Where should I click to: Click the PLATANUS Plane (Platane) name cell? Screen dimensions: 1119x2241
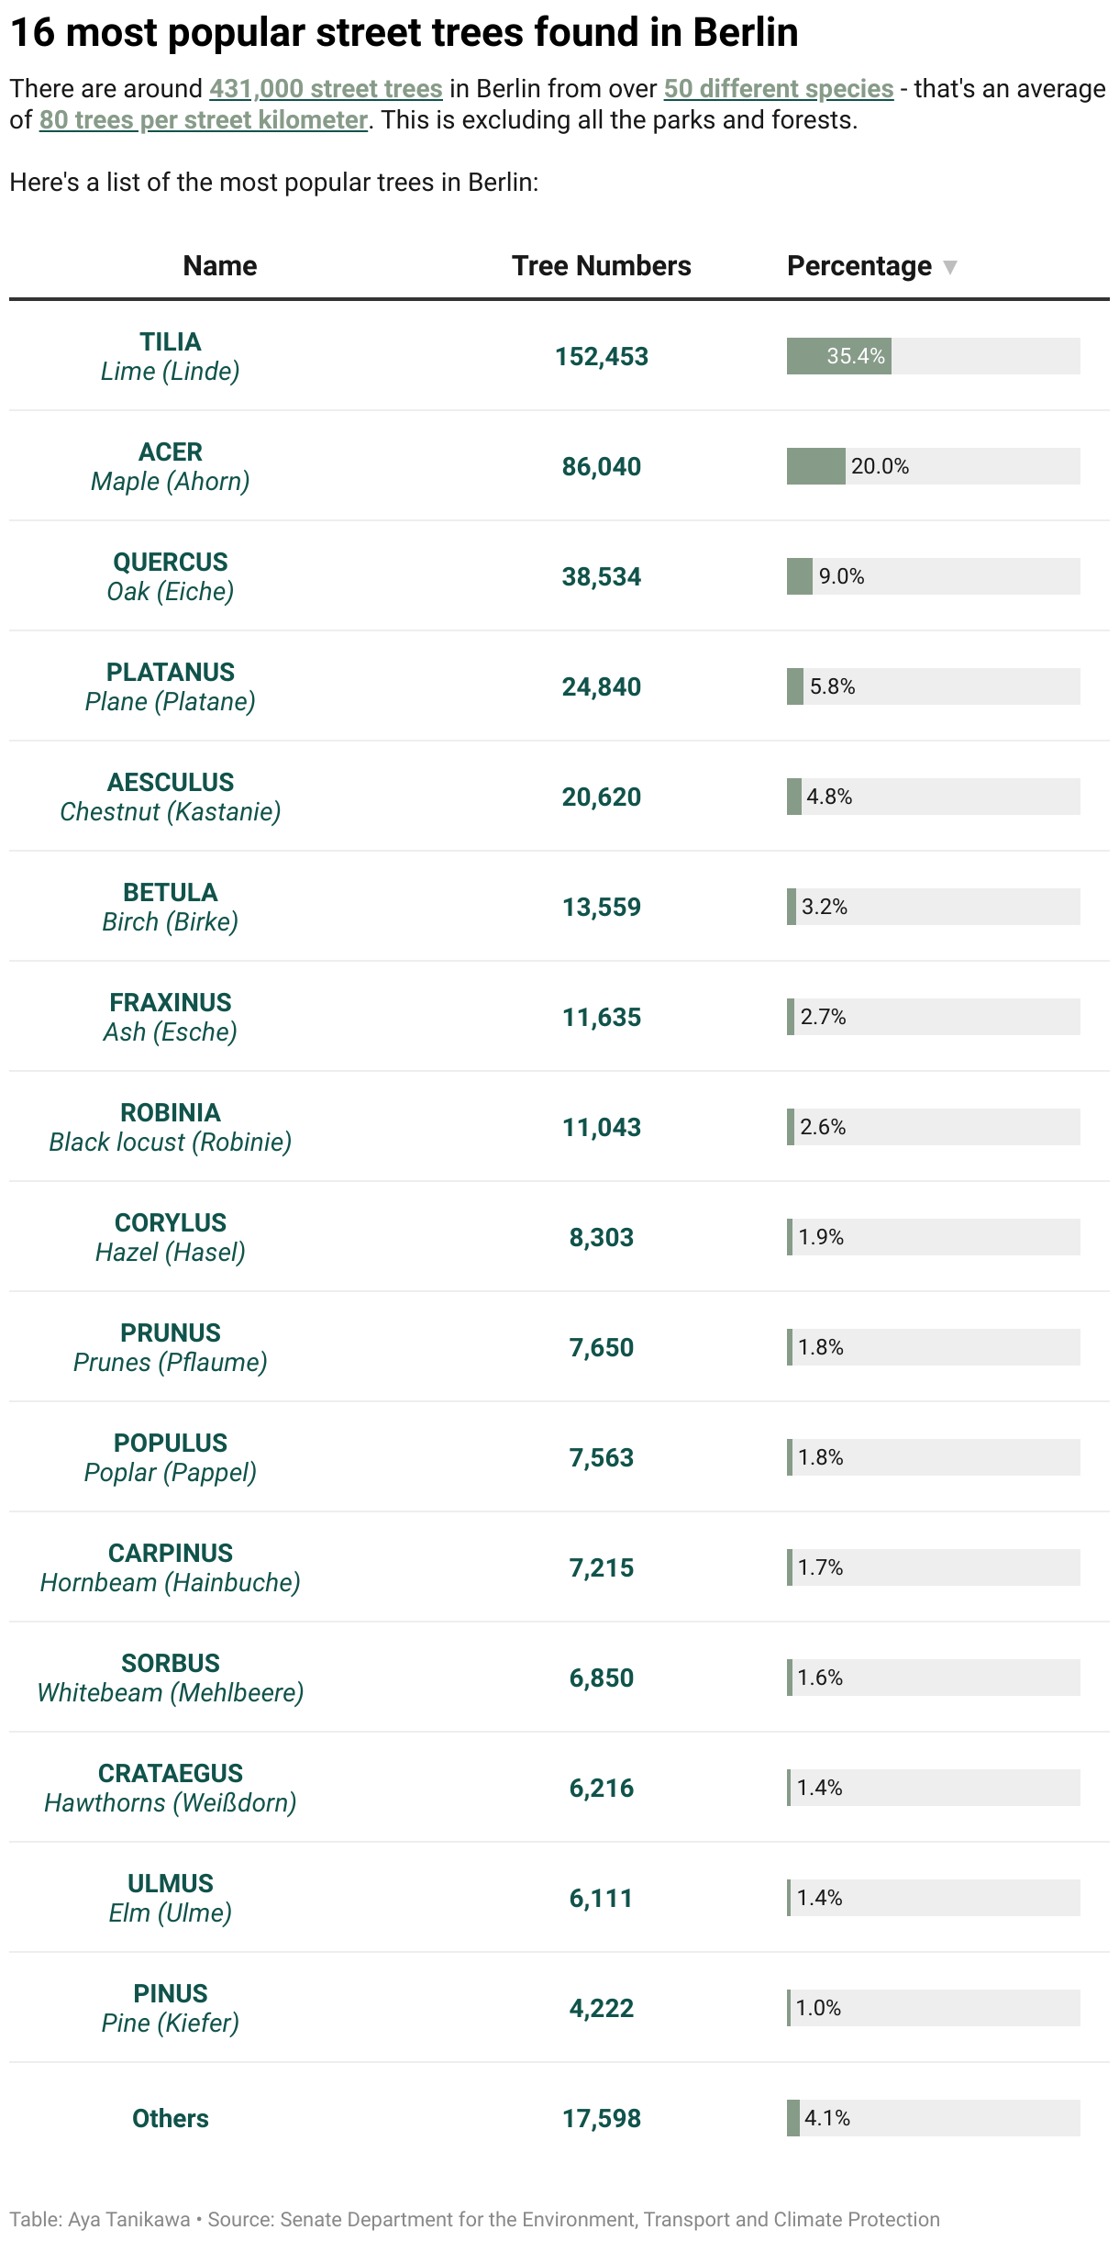click(171, 686)
